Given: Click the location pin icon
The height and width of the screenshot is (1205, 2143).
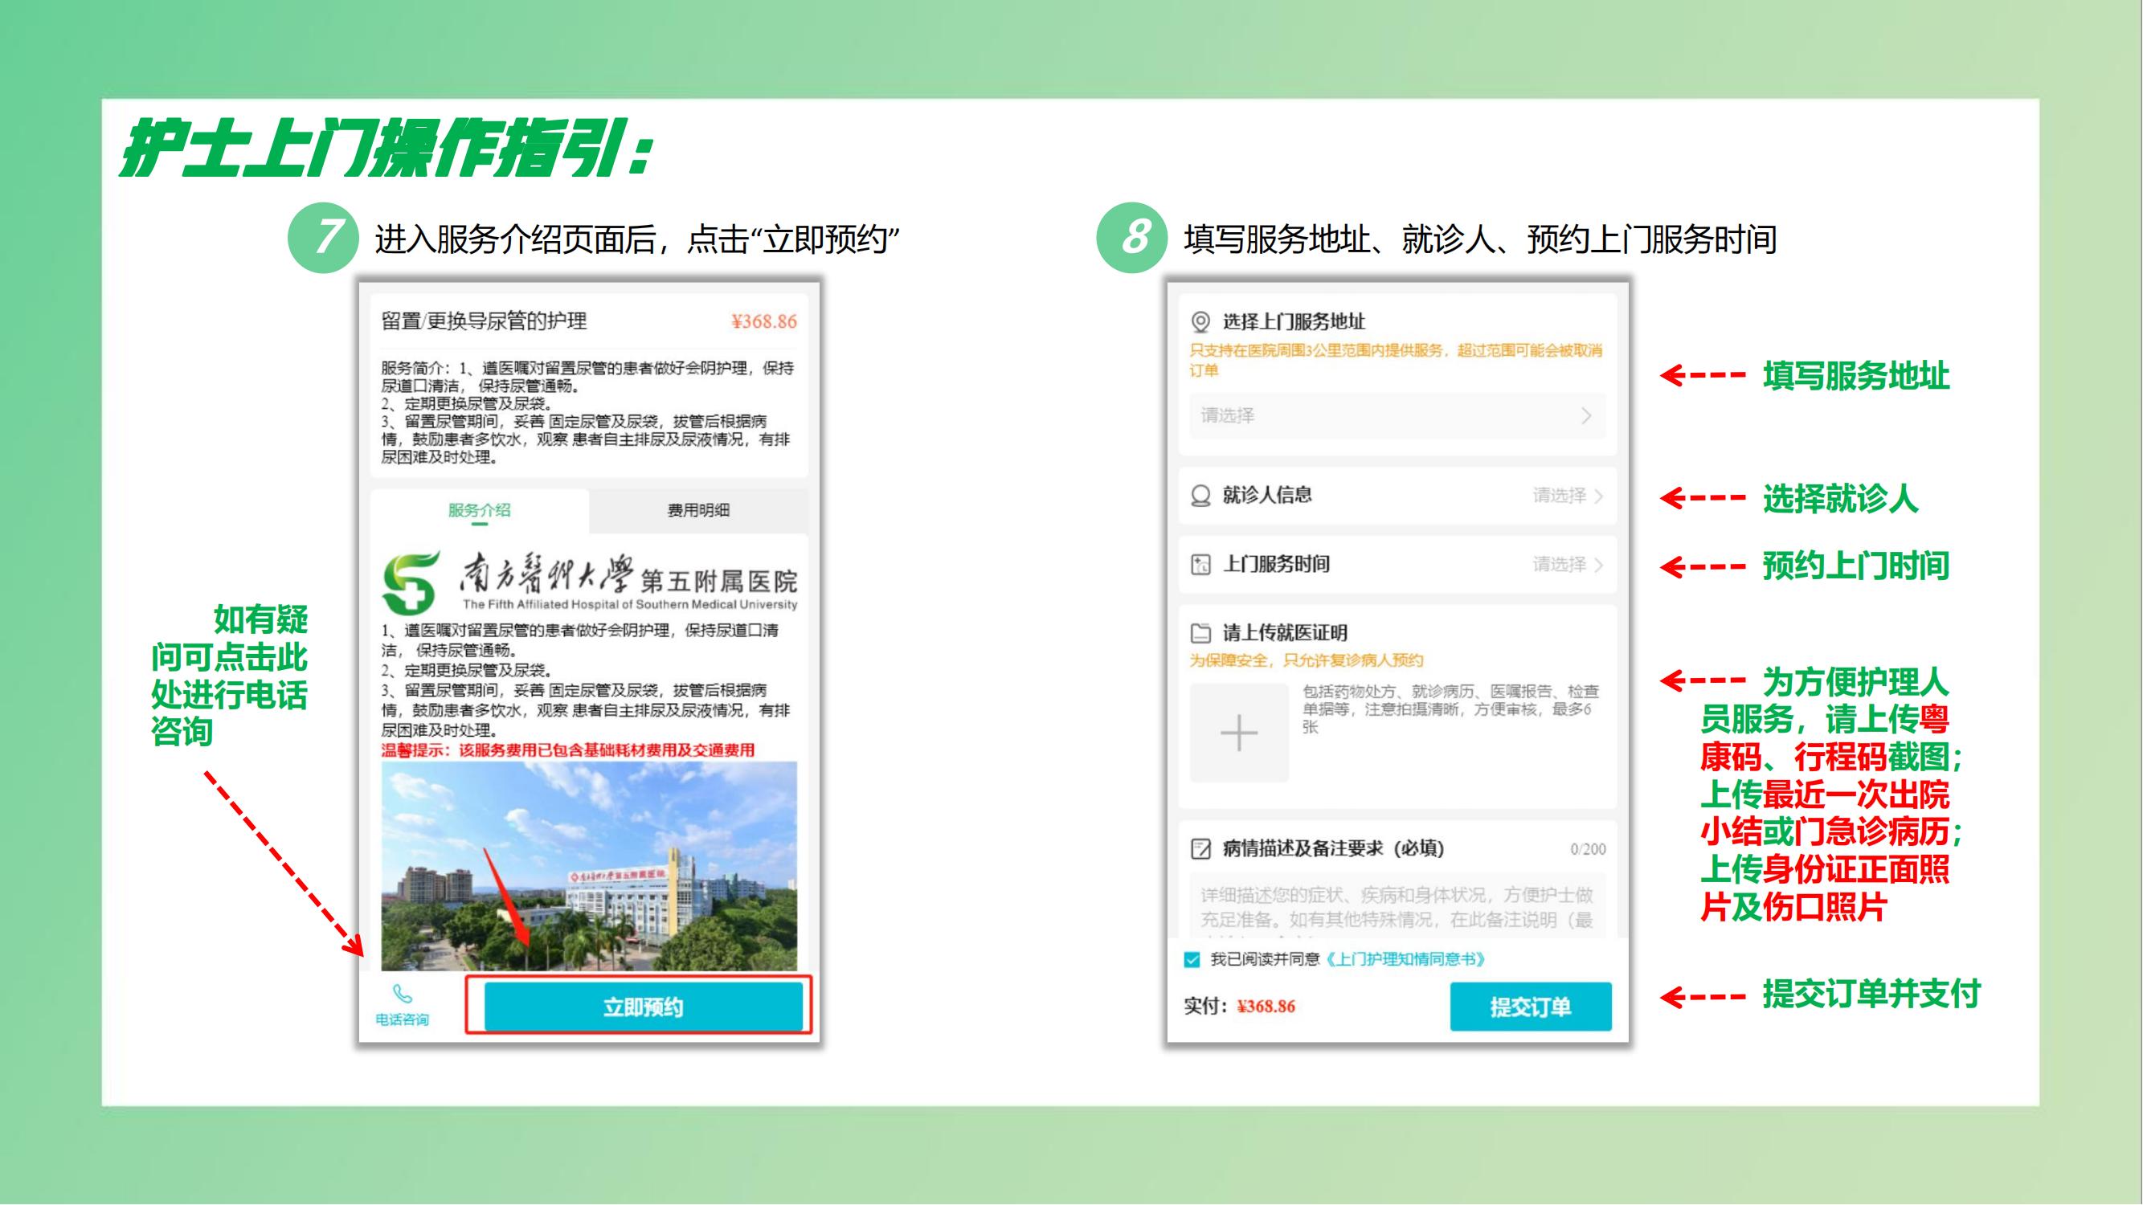Looking at the screenshot, I should 1200,322.
